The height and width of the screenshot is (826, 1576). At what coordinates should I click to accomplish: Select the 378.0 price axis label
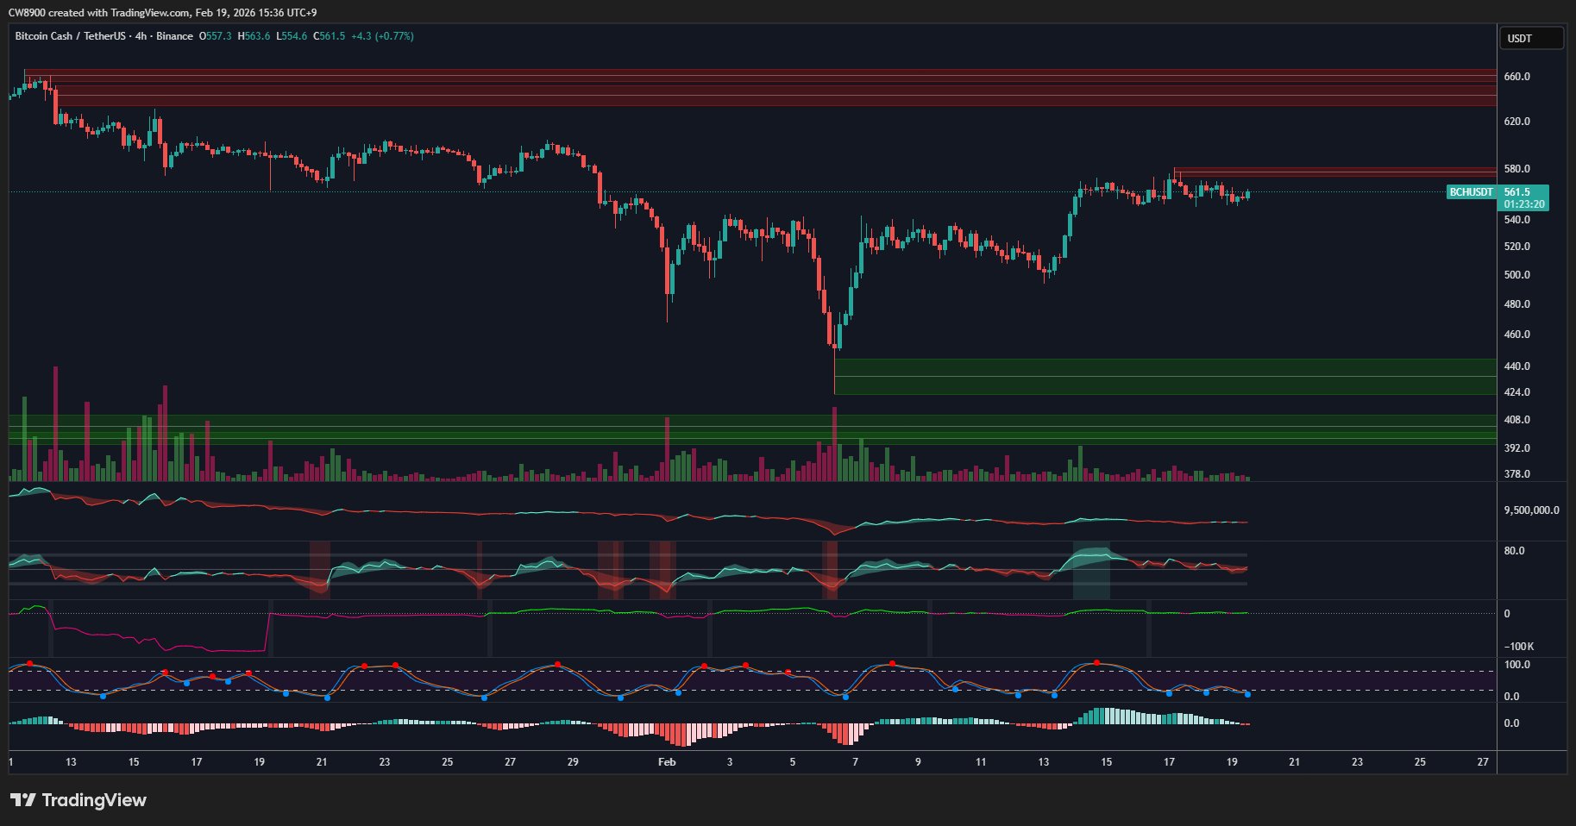[1516, 474]
